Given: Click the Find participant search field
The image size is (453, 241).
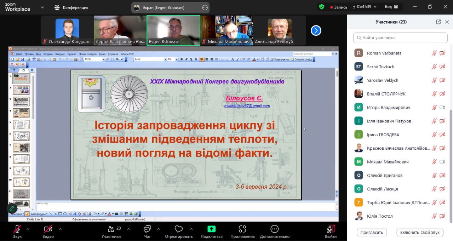Looking at the screenshot, I should [400, 38].
